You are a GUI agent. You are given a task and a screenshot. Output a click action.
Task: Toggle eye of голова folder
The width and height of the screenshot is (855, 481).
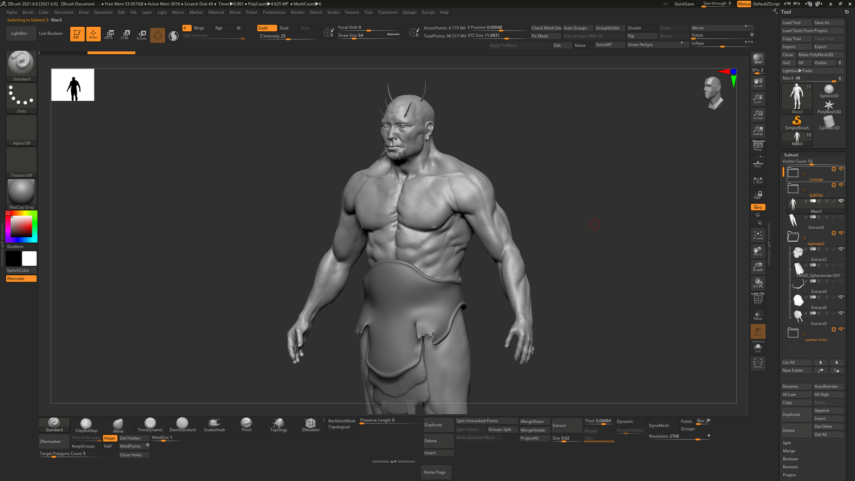click(841, 169)
